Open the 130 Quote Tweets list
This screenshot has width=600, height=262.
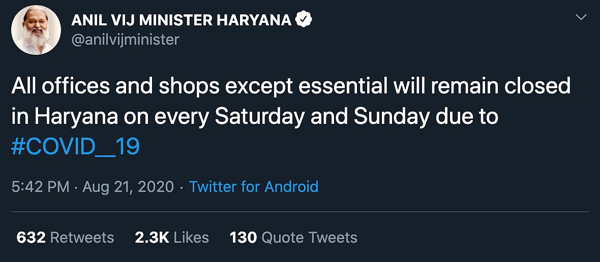click(x=293, y=237)
